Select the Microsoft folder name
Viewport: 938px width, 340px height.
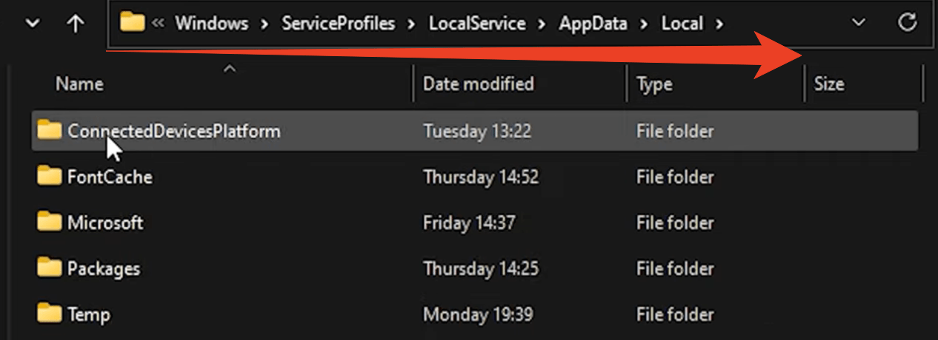105,223
